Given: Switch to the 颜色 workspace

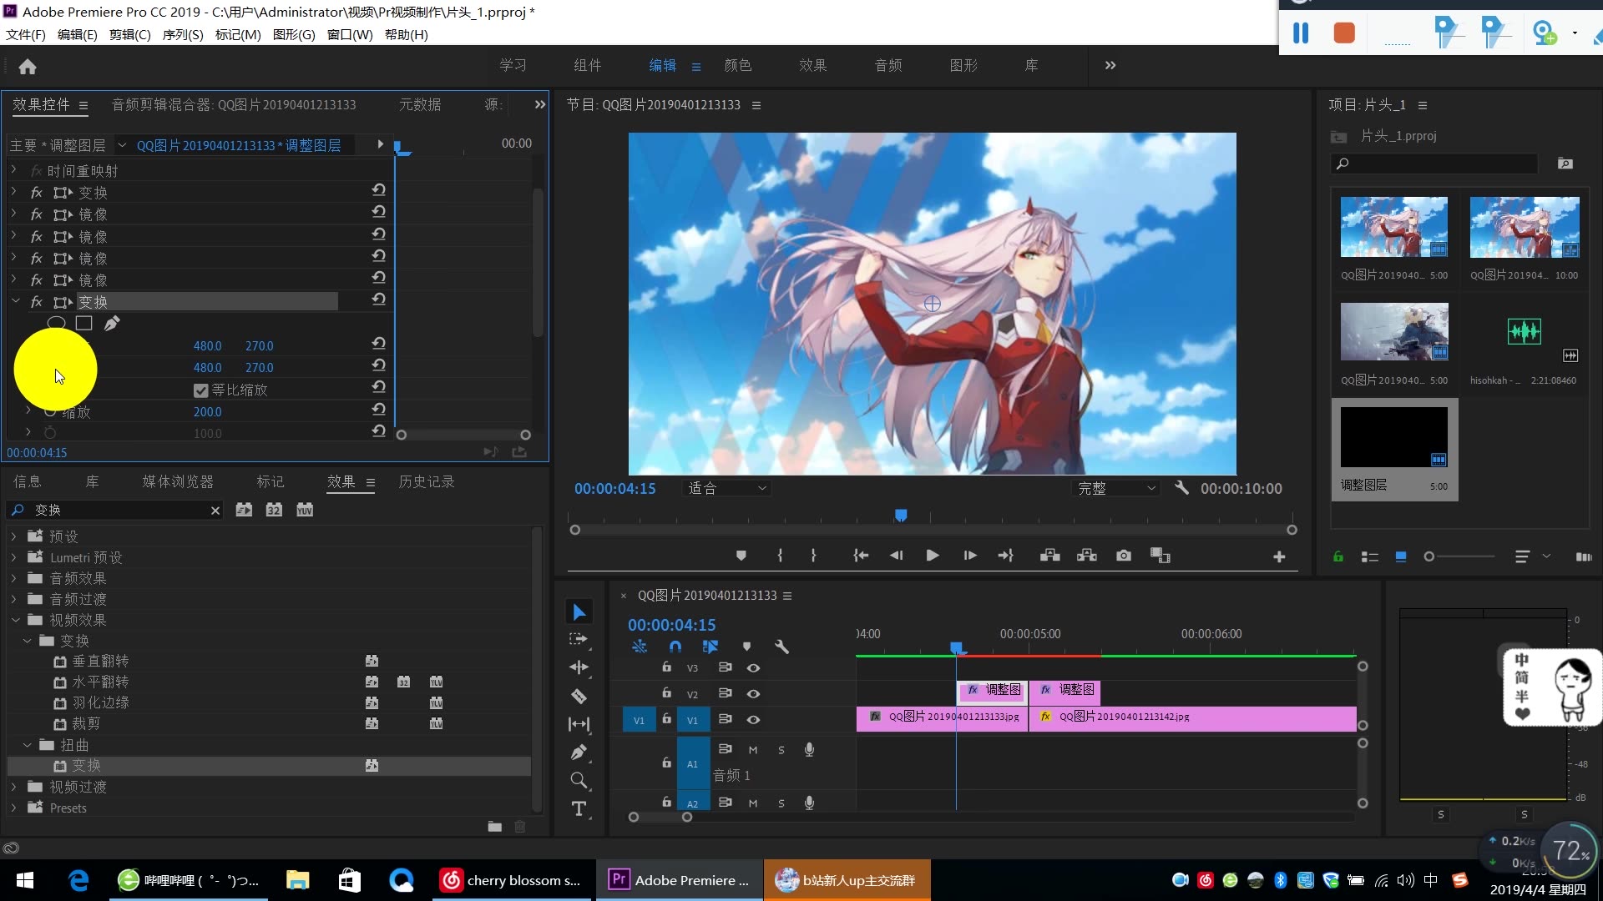Looking at the screenshot, I should point(737,65).
